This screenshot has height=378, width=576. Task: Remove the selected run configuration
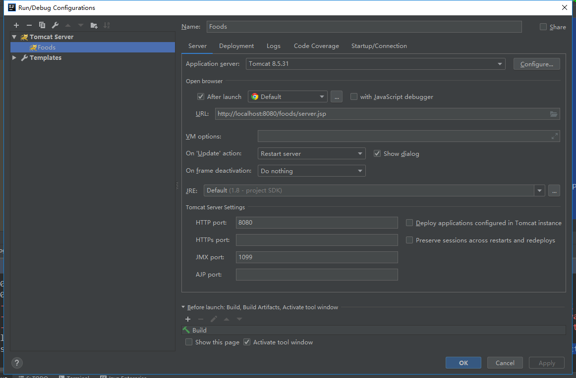29,25
